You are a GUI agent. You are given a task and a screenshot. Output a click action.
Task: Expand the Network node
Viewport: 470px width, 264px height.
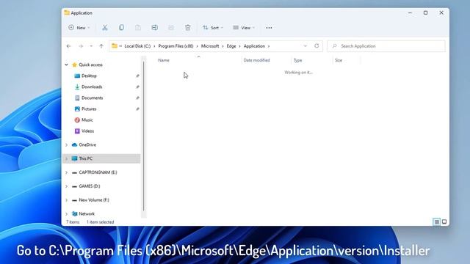coord(67,213)
